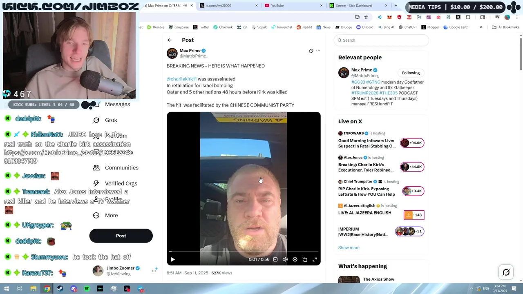The height and width of the screenshot is (294, 523).
Task: Open the Grok icon on the post
Action: coord(311,51)
